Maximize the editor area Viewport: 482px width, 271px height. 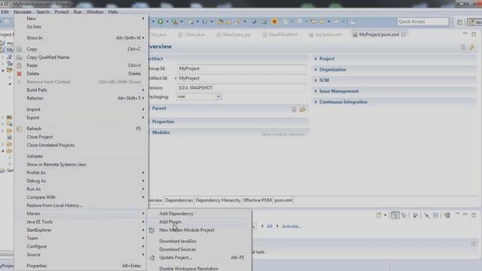tap(474, 34)
